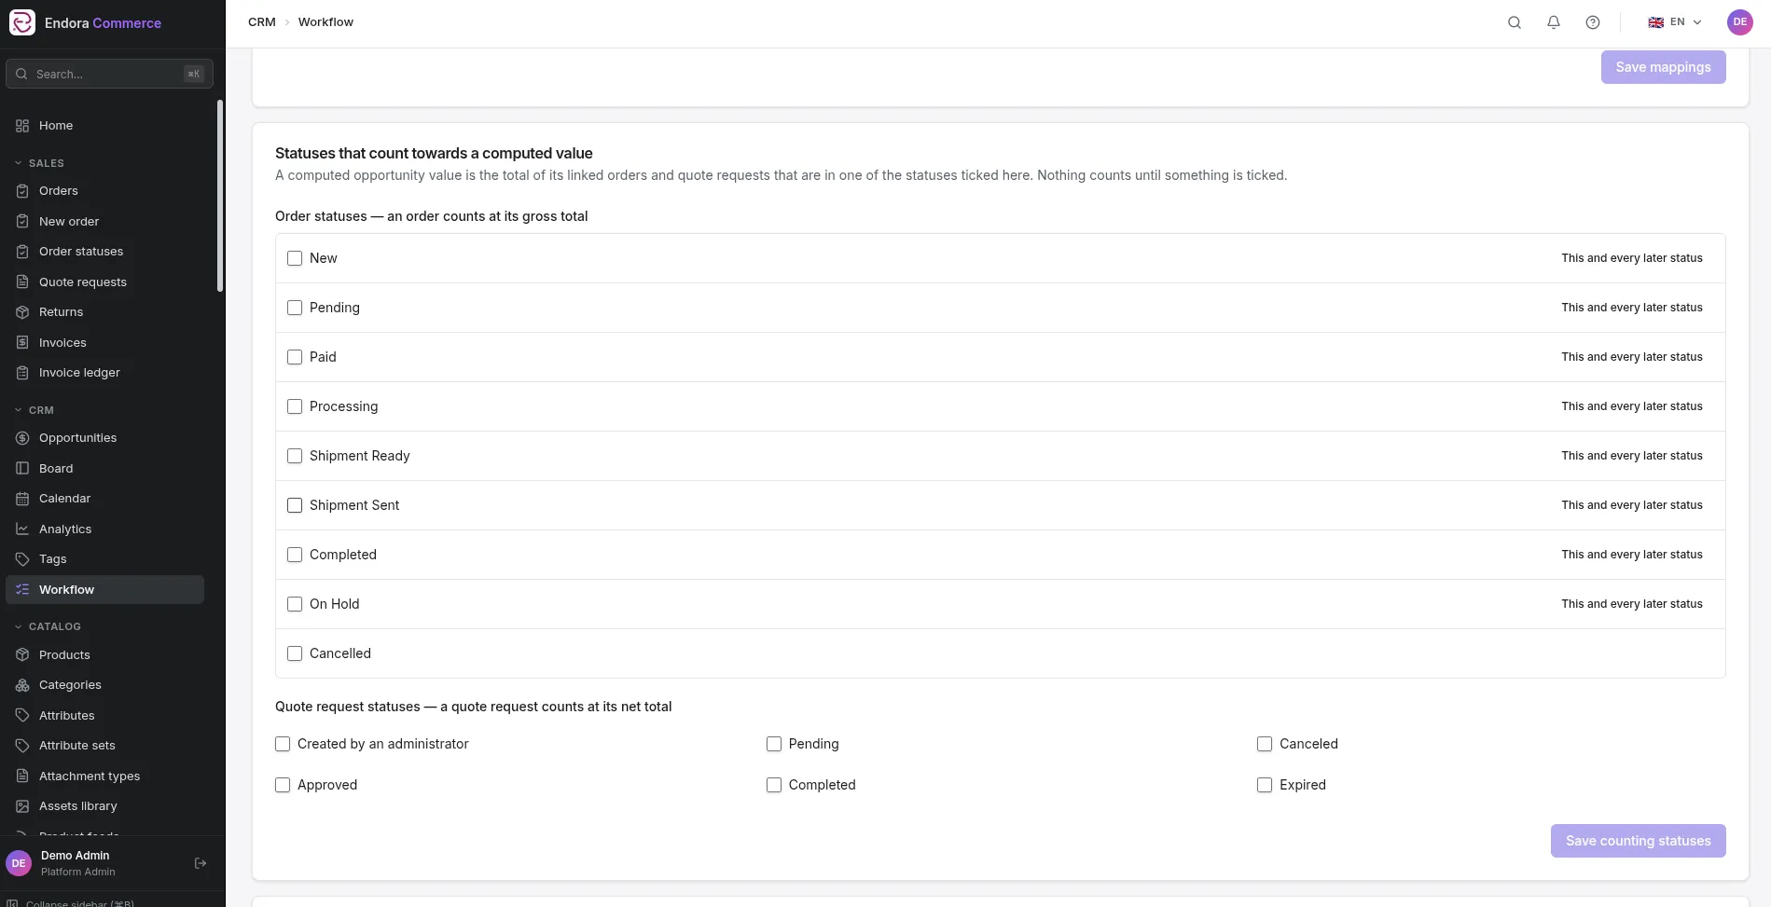Click the DE user avatar in top bar

(x=1740, y=22)
